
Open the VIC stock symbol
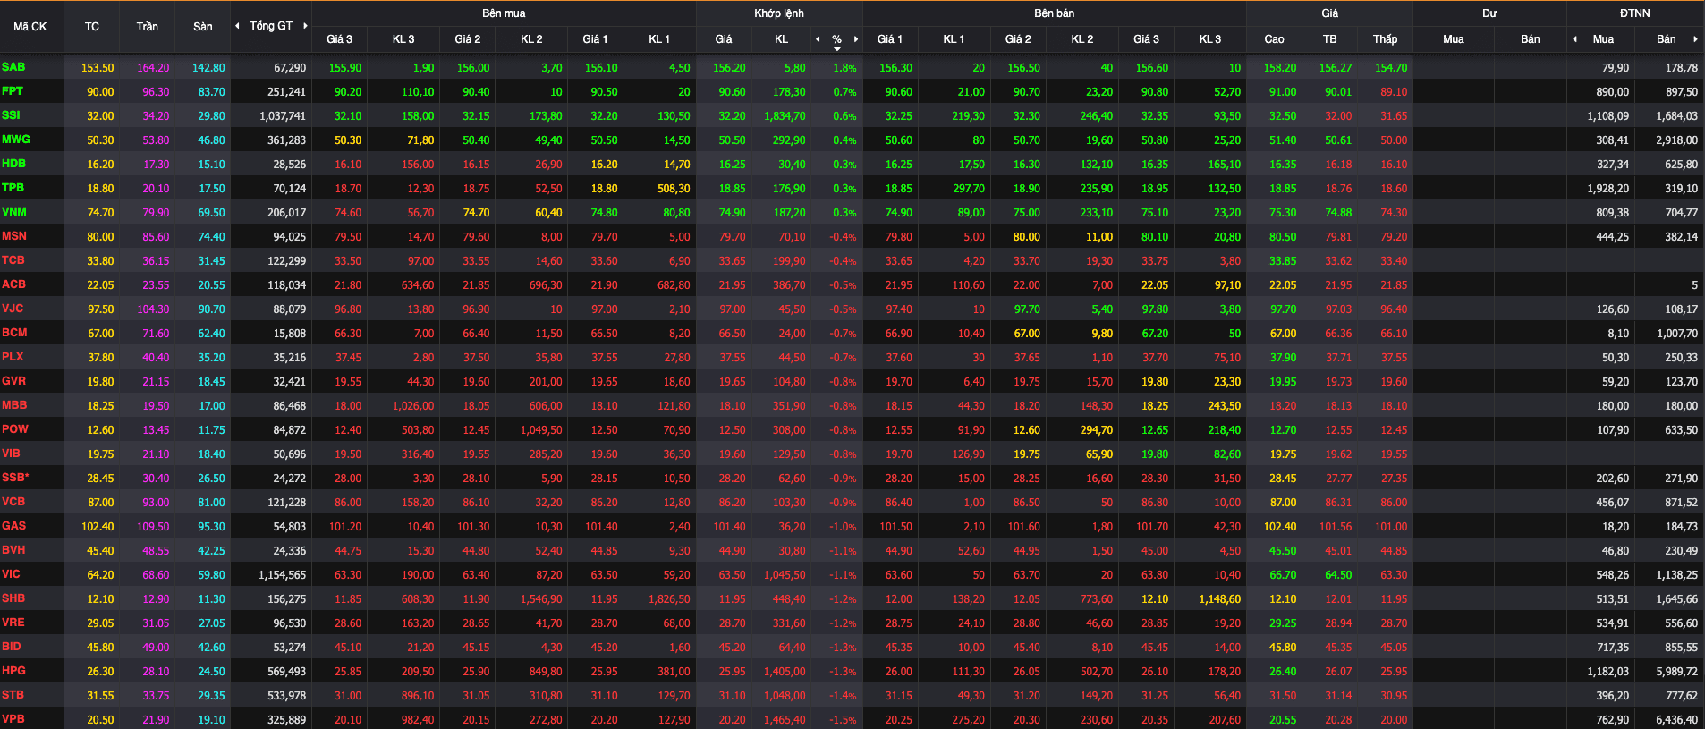coord(12,574)
